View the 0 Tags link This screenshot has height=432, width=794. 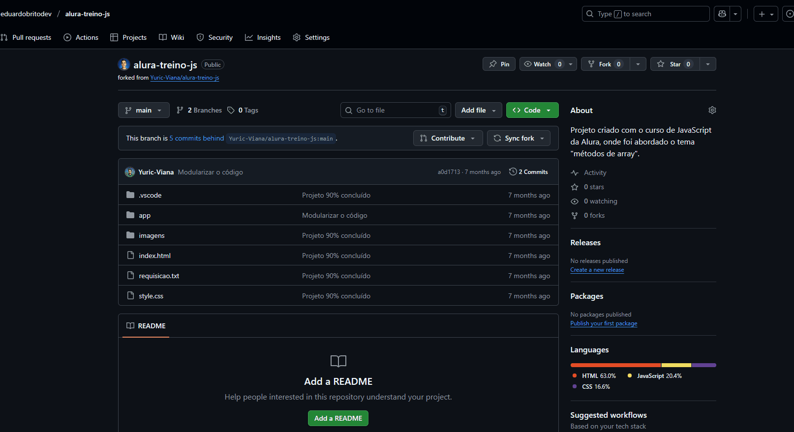pyautogui.click(x=243, y=110)
